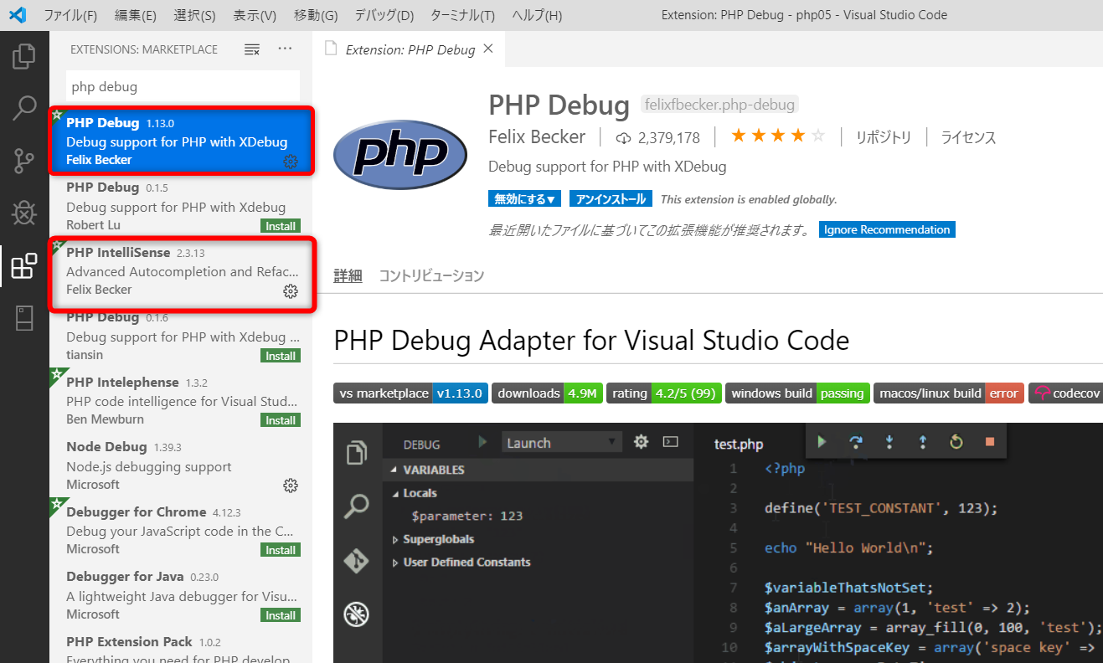The image size is (1103, 663).
Task: Click the vs marketplace v1.13.0 badge
Action: point(410,393)
